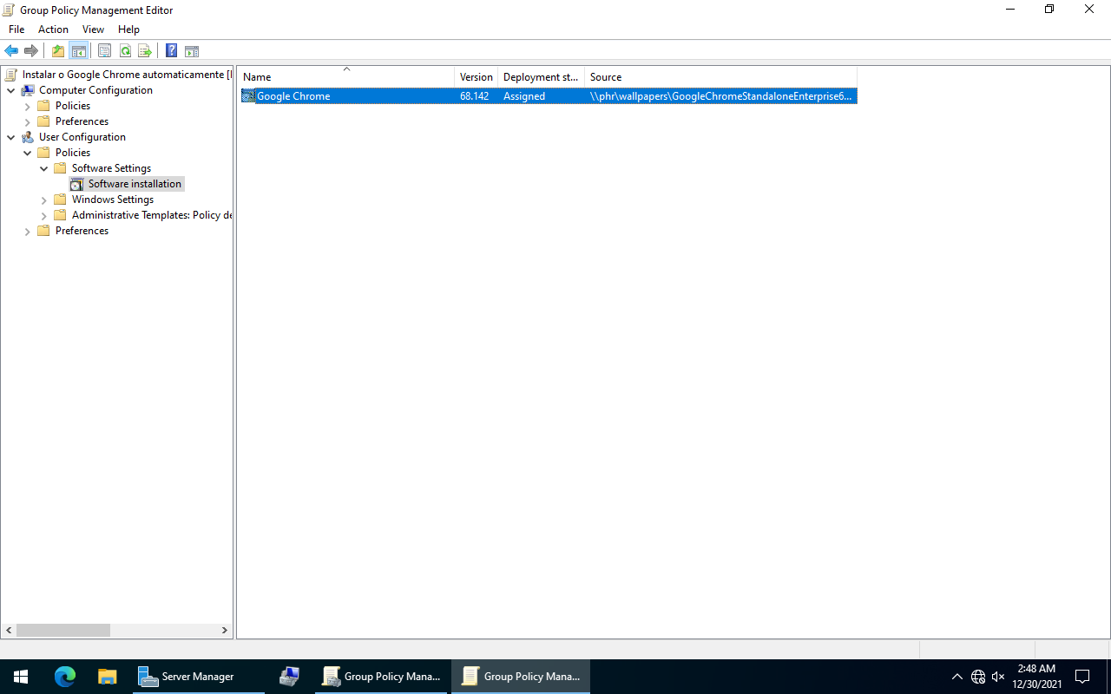Click the Back arrow toolbar icon
This screenshot has width=1111, height=694.
point(11,51)
